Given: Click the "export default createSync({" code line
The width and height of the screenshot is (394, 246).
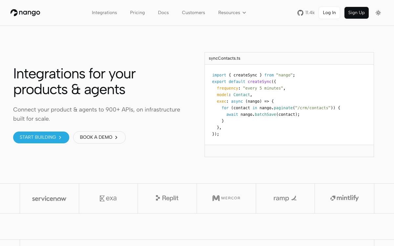Looking at the screenshot, I should [x=244, y=82].
